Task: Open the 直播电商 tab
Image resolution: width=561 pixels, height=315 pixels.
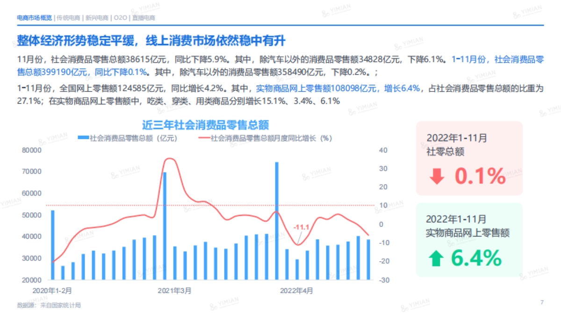Action: pyautogui.click(x=143, y=18)
